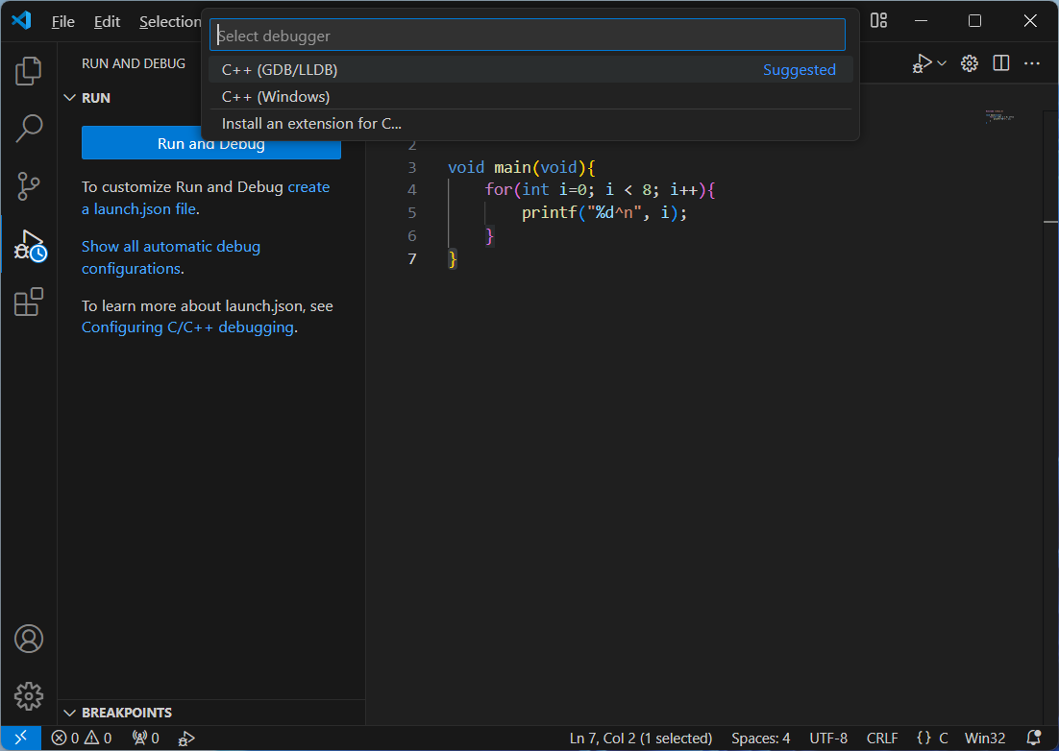Open the Search view icon
Screen dimensions: 1059x751
point(29,128)
